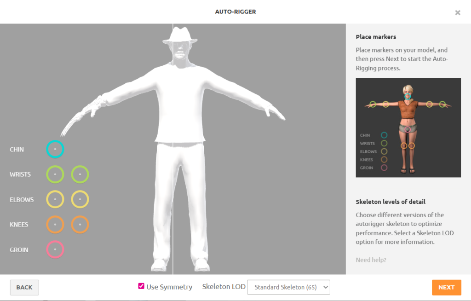Click the orange Next button
Image resolution: width=471 pixels, height=301 pixels.
pos(446,288)
